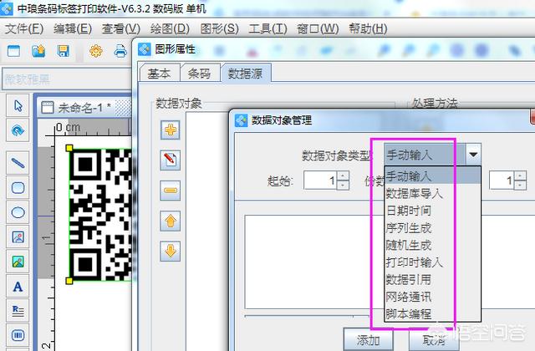
Task: Open the font name combo box
Action: coord(67,79)
